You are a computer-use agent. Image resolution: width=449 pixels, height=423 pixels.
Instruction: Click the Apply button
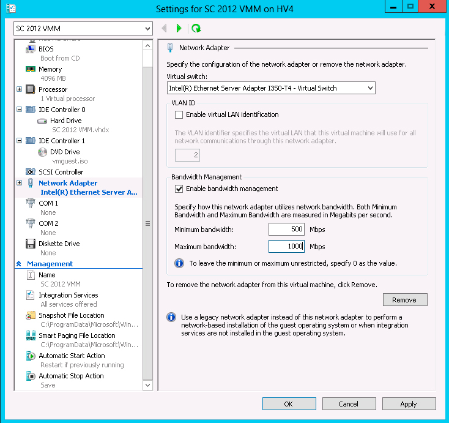pyautogui.click(x=409, y=404)
